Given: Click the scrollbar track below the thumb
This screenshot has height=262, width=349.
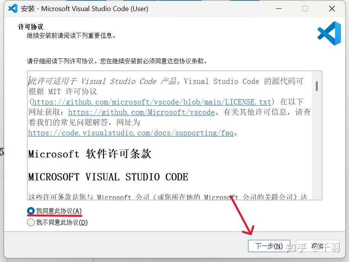Looking at the screenshot, I should (317, 153).
